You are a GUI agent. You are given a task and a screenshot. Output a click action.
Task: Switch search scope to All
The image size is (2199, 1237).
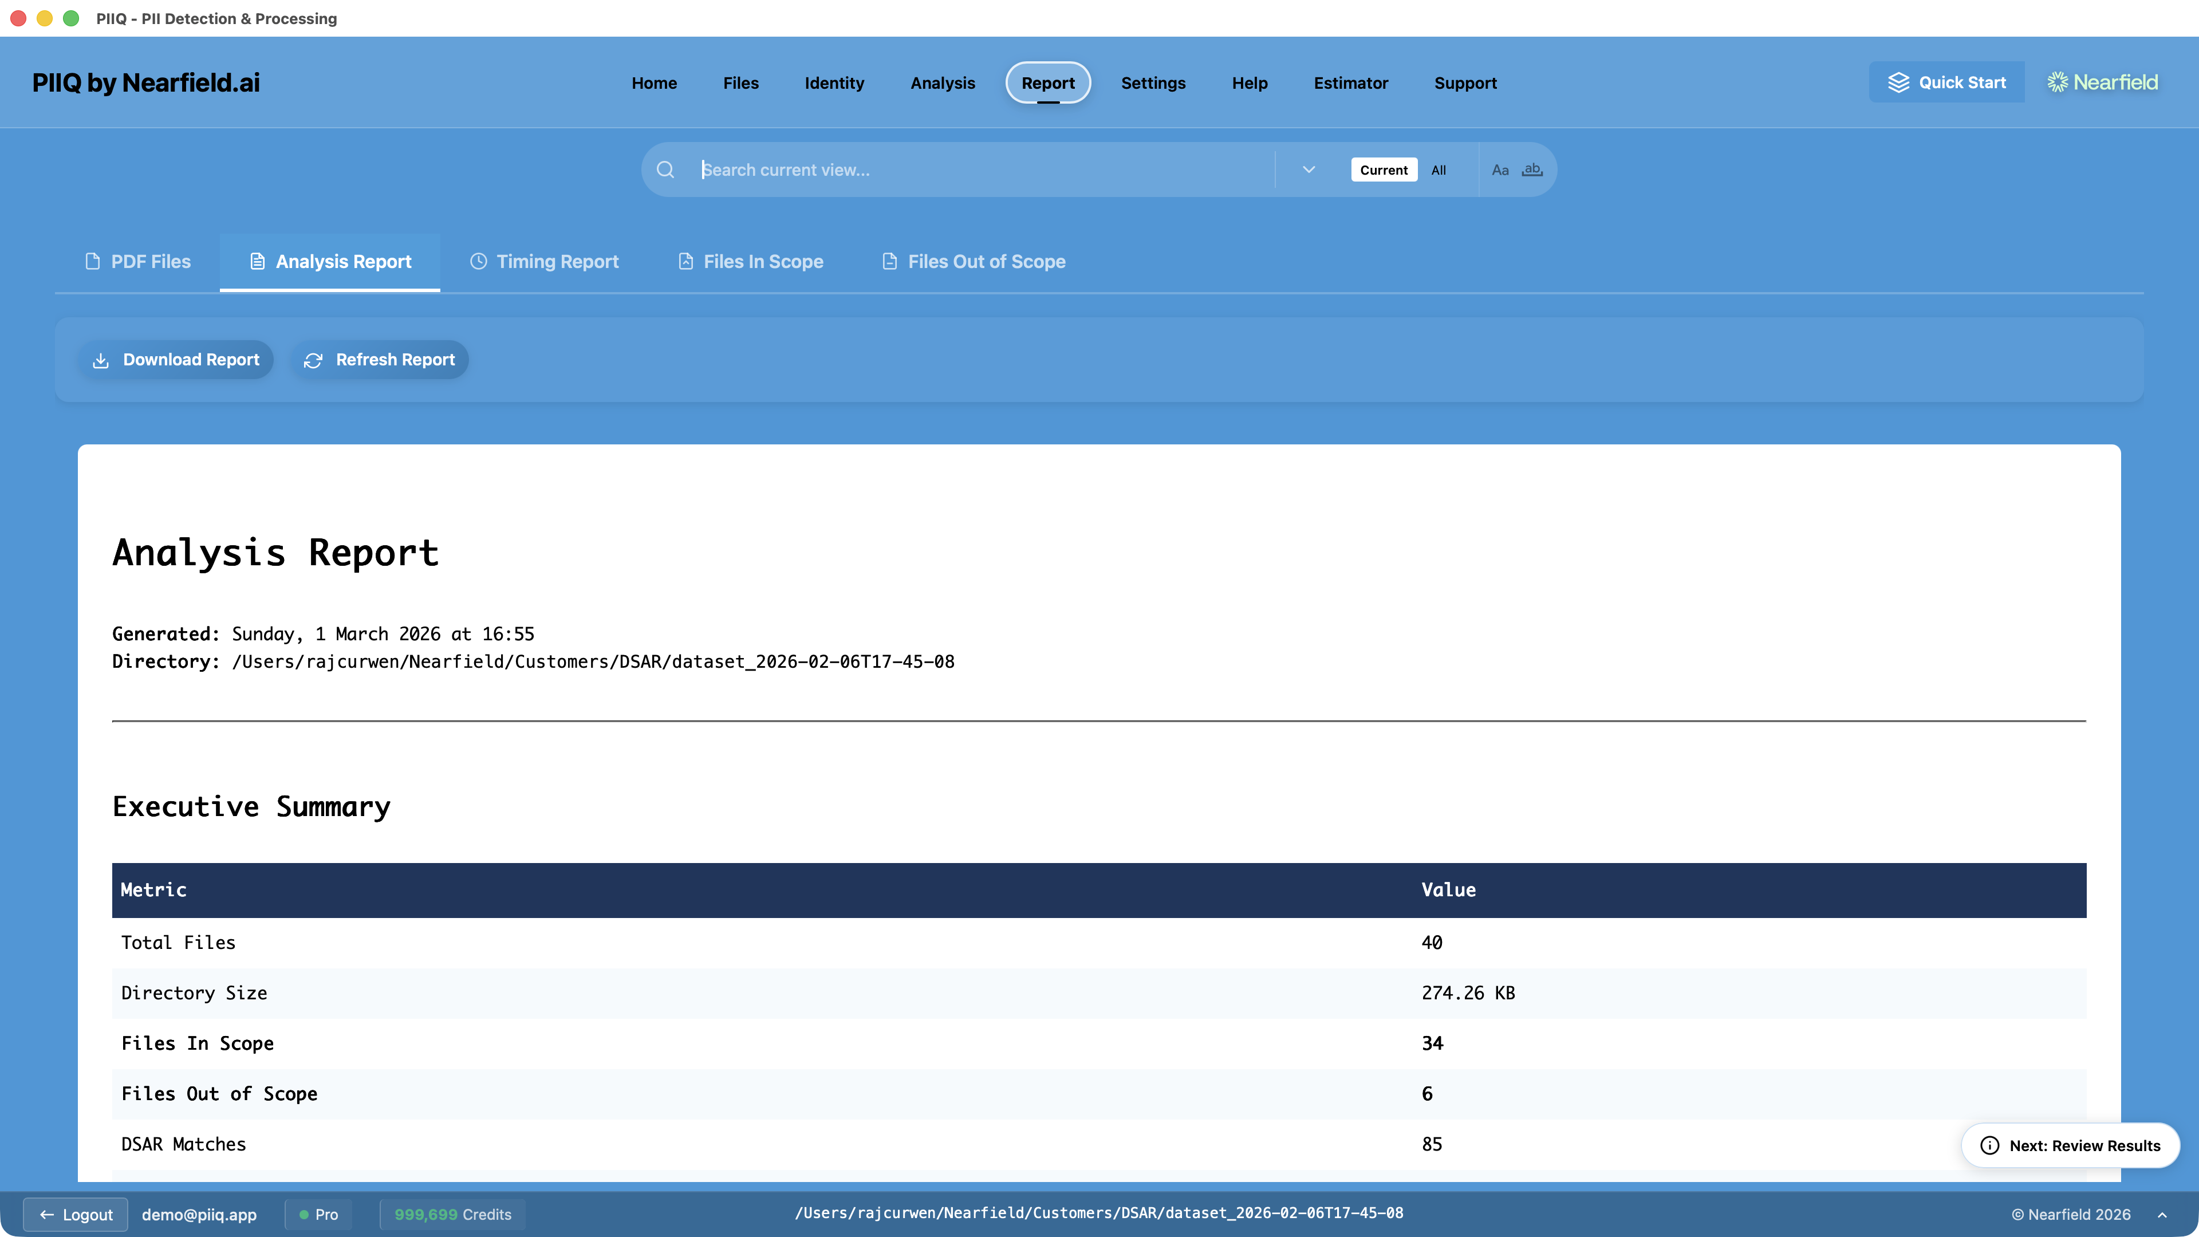(x=1439, y=170)
